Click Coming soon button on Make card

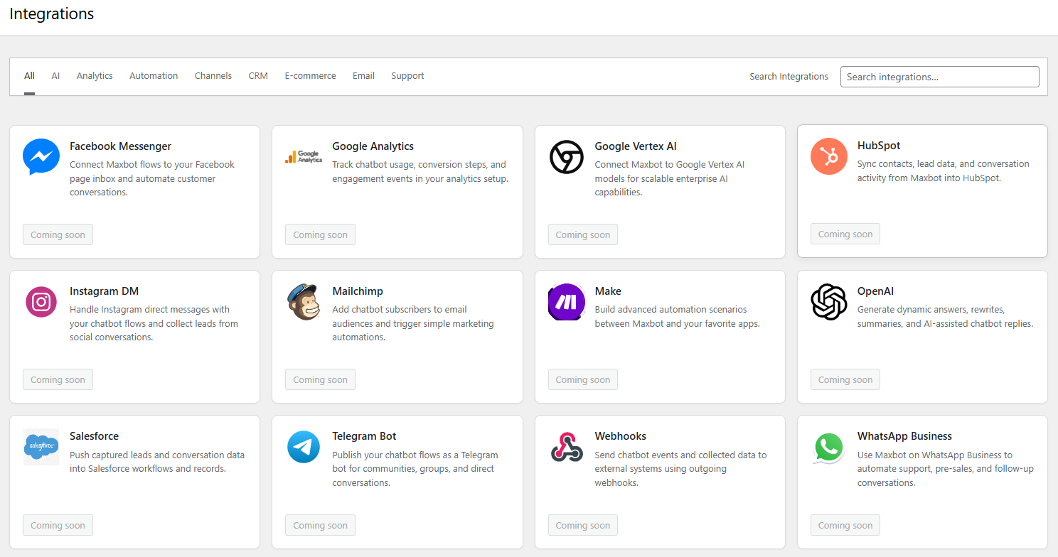582,380
